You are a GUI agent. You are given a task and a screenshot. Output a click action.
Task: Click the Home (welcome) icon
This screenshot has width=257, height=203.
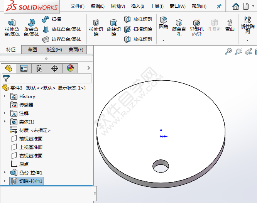click(x=236, y=7)
